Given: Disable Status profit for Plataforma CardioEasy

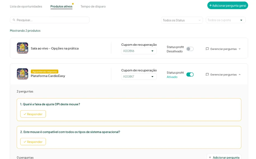Looking at the screenshot, I should pyautogui.click(x=190, y=75).
